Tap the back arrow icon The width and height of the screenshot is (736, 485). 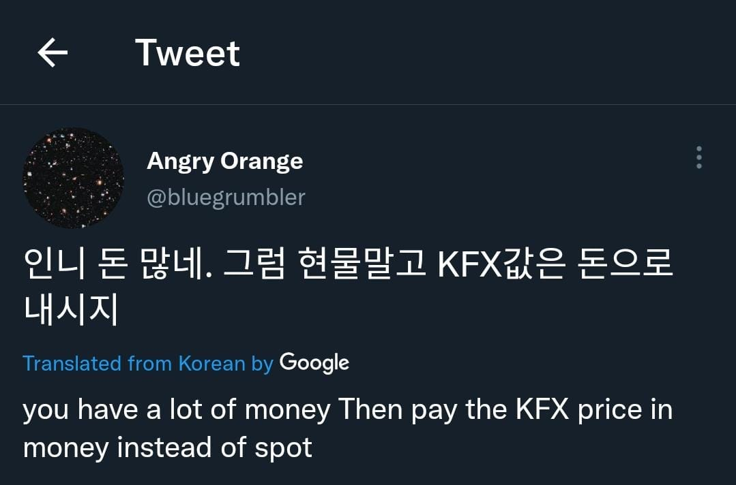pos(53,52)
